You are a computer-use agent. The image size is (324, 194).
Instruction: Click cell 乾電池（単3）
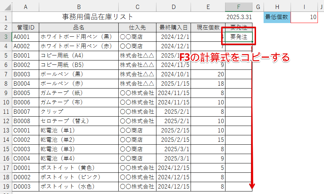(79, 149)
